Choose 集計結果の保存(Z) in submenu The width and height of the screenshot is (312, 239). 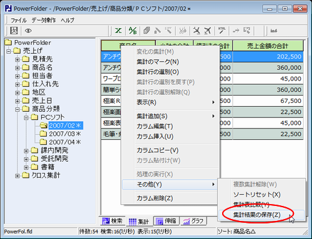click(x=261, y=215)
